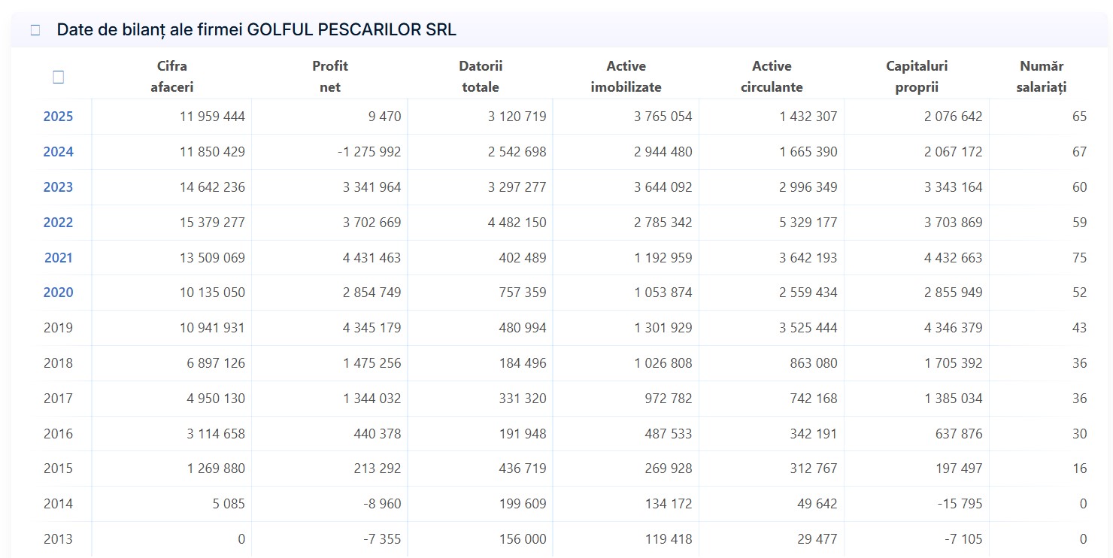Select the 2019 row year cell

pos(58,328)
